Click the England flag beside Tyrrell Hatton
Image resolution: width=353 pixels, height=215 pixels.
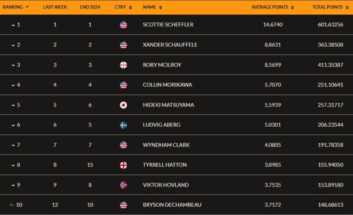click(123, 165)
